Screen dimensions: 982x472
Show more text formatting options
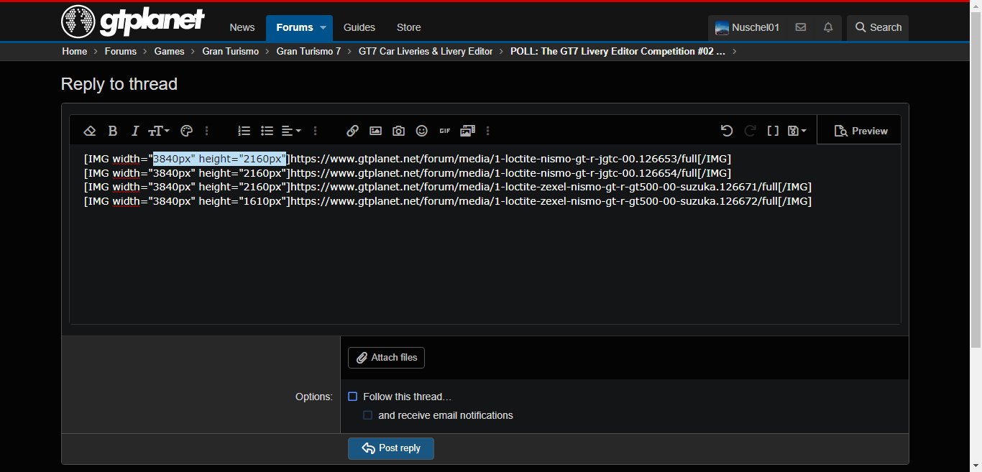207,131
